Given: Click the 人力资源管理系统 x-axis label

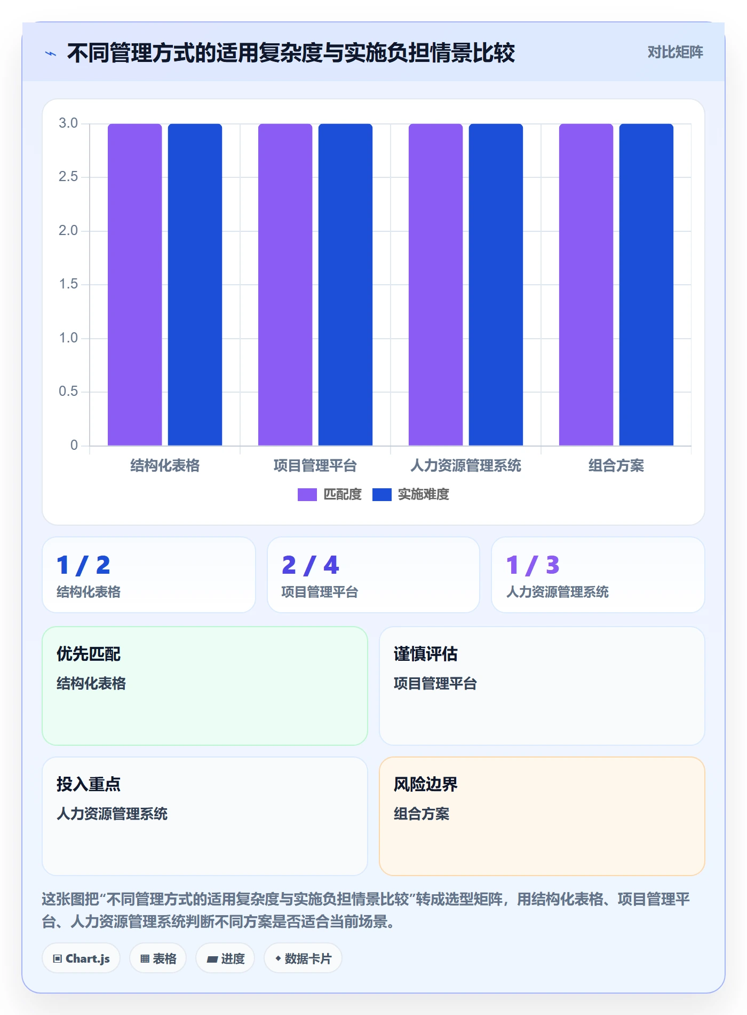Looking at the screenshot, I should click(466, 466).
